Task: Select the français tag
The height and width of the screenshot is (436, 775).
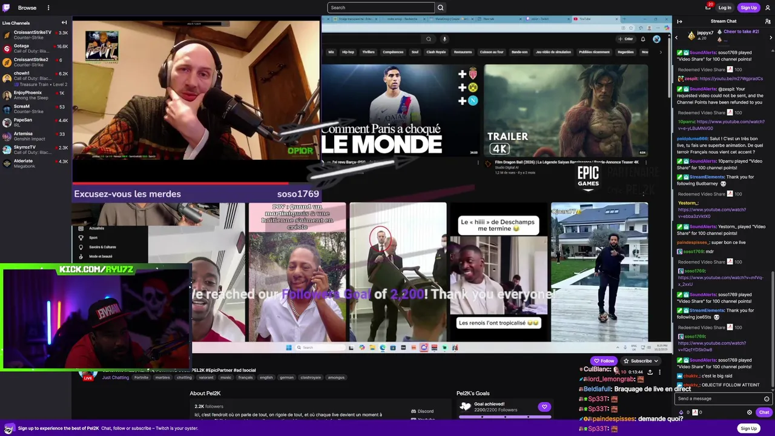Action: 246,377
